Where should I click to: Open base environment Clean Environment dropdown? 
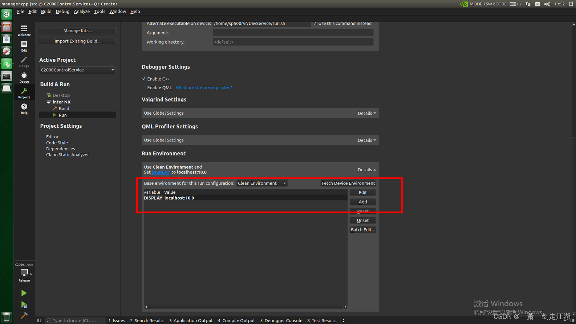click(x=262, y=183)
